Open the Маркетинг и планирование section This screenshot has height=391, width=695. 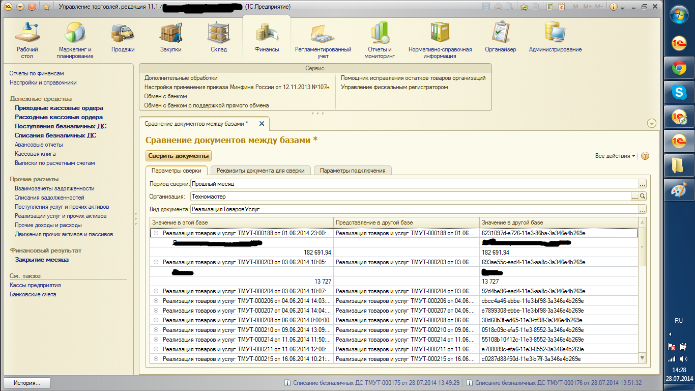(75, 40)
